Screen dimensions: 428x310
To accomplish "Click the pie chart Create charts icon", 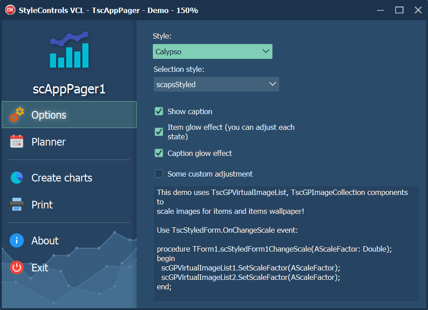I will click(17, 177).
